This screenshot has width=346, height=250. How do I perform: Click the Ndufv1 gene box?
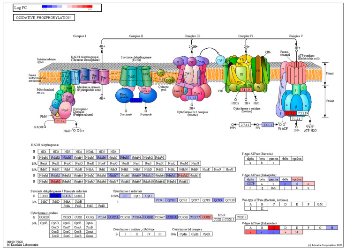(x=136, y=157)
